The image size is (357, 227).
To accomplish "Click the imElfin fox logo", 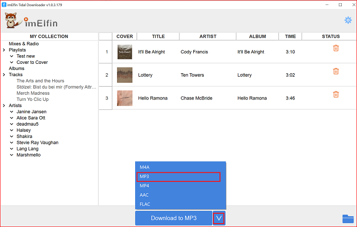I will click(x=31, y=21).
